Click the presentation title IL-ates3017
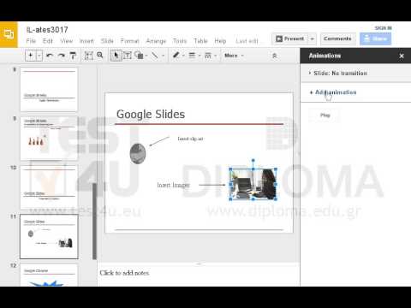 (47, 30)
